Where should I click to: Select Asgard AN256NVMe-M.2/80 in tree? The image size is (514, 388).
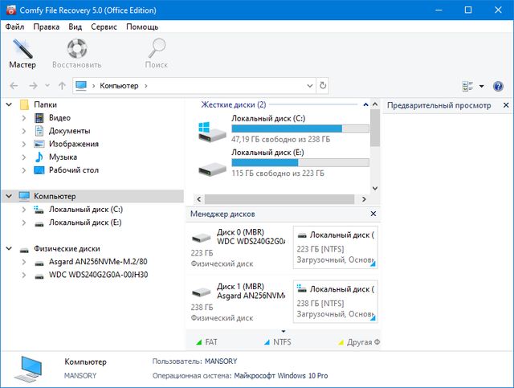click(x=97, y=262)
